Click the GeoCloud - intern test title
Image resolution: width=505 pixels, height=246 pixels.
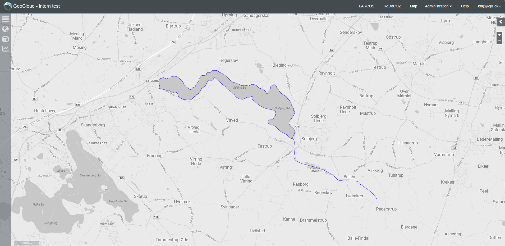tap(36, 6)
